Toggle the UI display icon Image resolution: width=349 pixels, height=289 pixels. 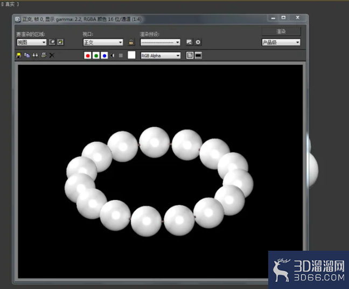[x=198, y=56]
